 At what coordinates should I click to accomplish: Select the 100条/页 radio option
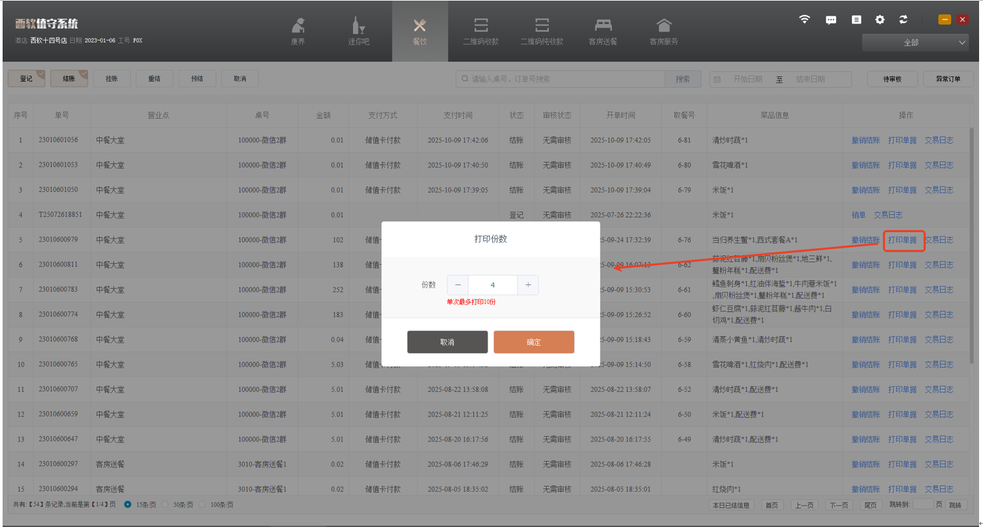click(202, 505)
